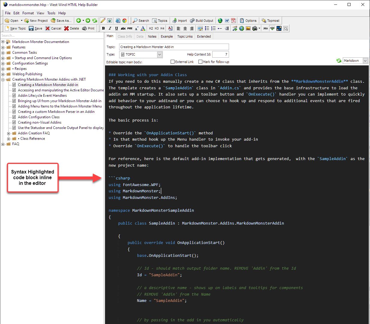Screen dimensions: 370x324
Task: Insert numbered list
Action: (x=213, y=28)
